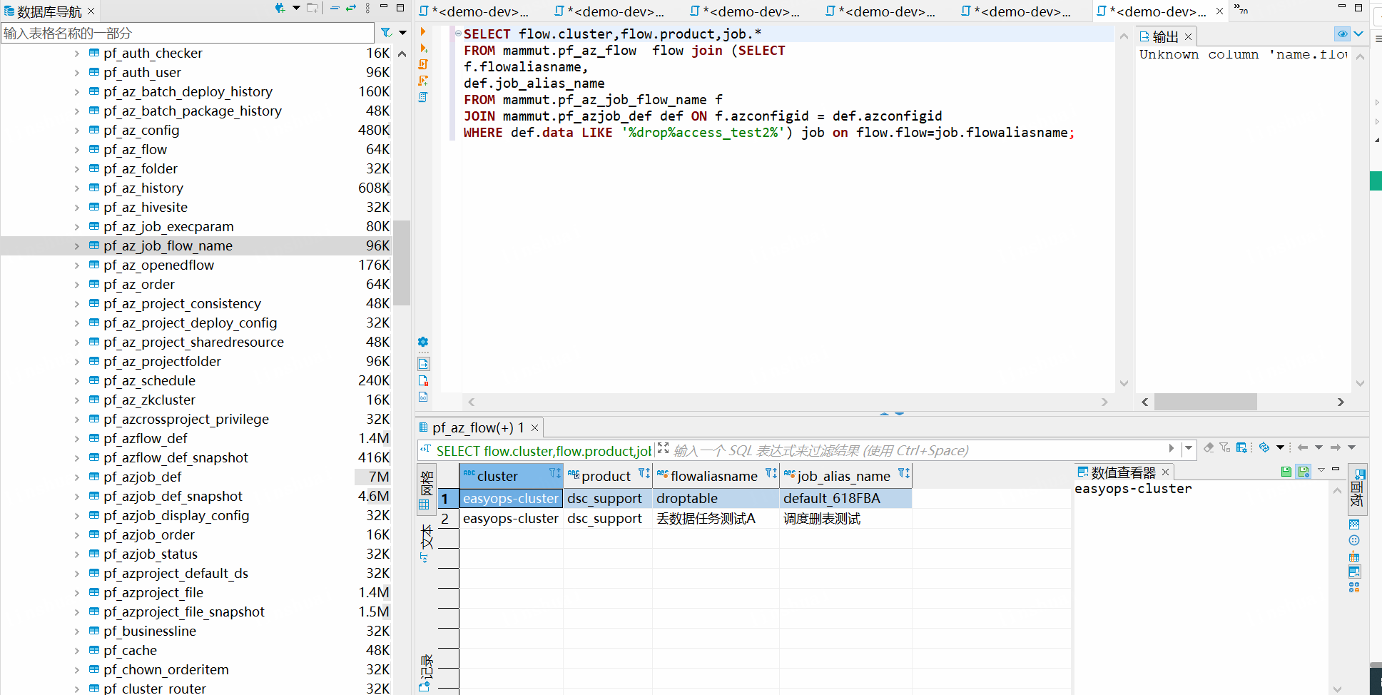Collapse the SELECT statement fold marker

click(458, 33)
